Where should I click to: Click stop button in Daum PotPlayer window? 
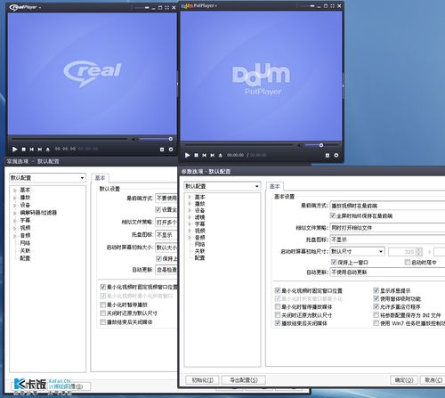196,155
